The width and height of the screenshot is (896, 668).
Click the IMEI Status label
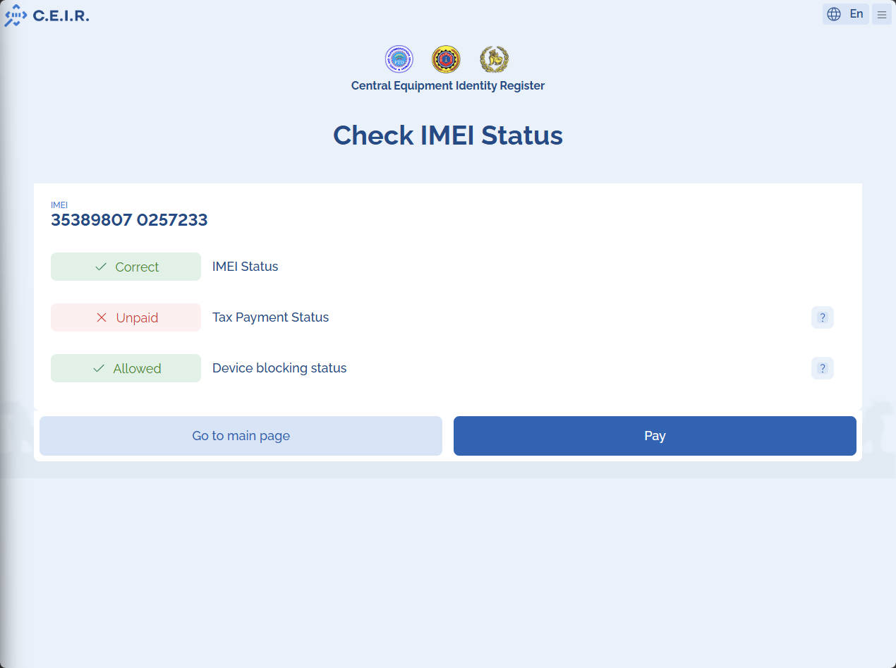tap(245, 267)
